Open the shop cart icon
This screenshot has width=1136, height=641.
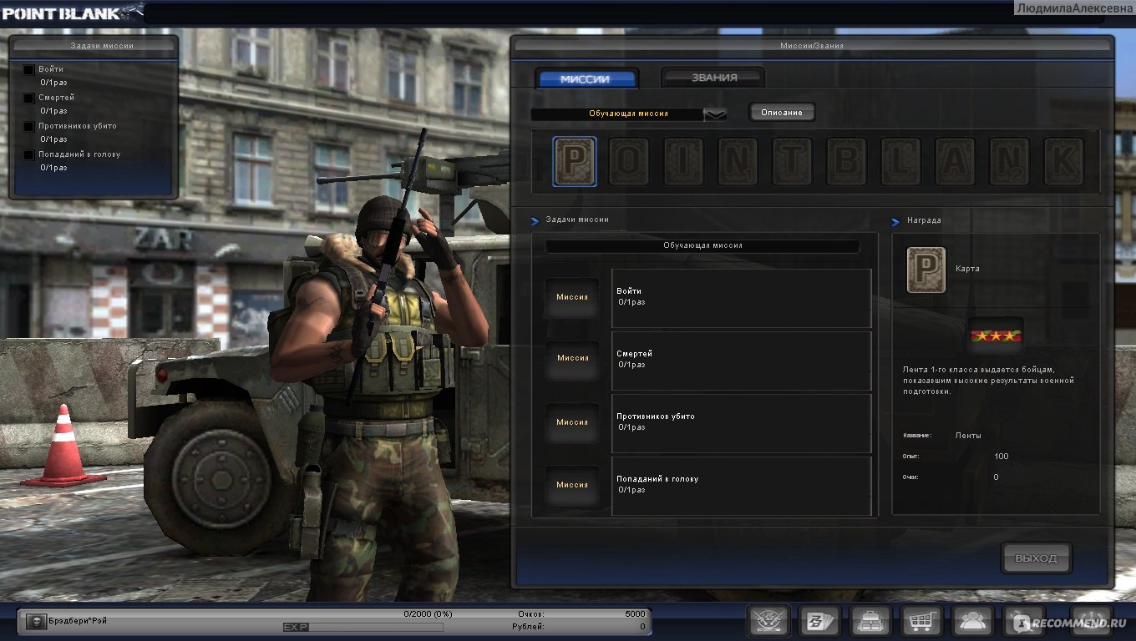922,622
